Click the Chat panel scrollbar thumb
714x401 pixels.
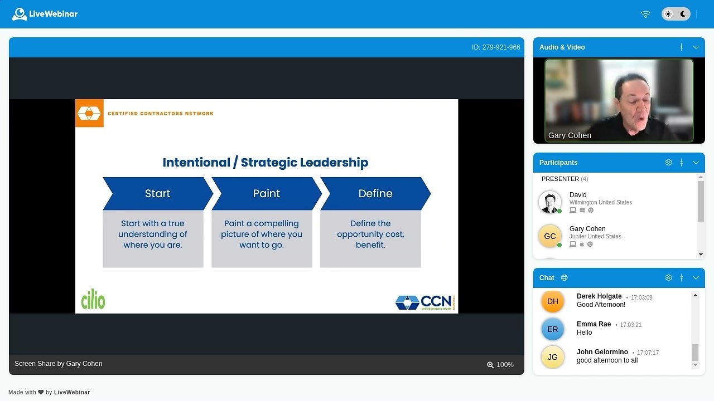click(695, 352)
